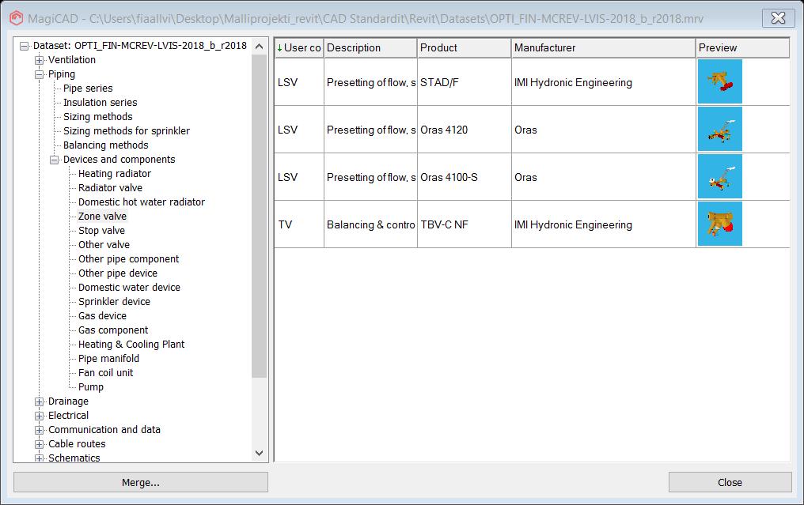Viewport: 804px width, 505px height.
Task: Select Pipe manifold tree item
Action: click(x=108, y=359)
